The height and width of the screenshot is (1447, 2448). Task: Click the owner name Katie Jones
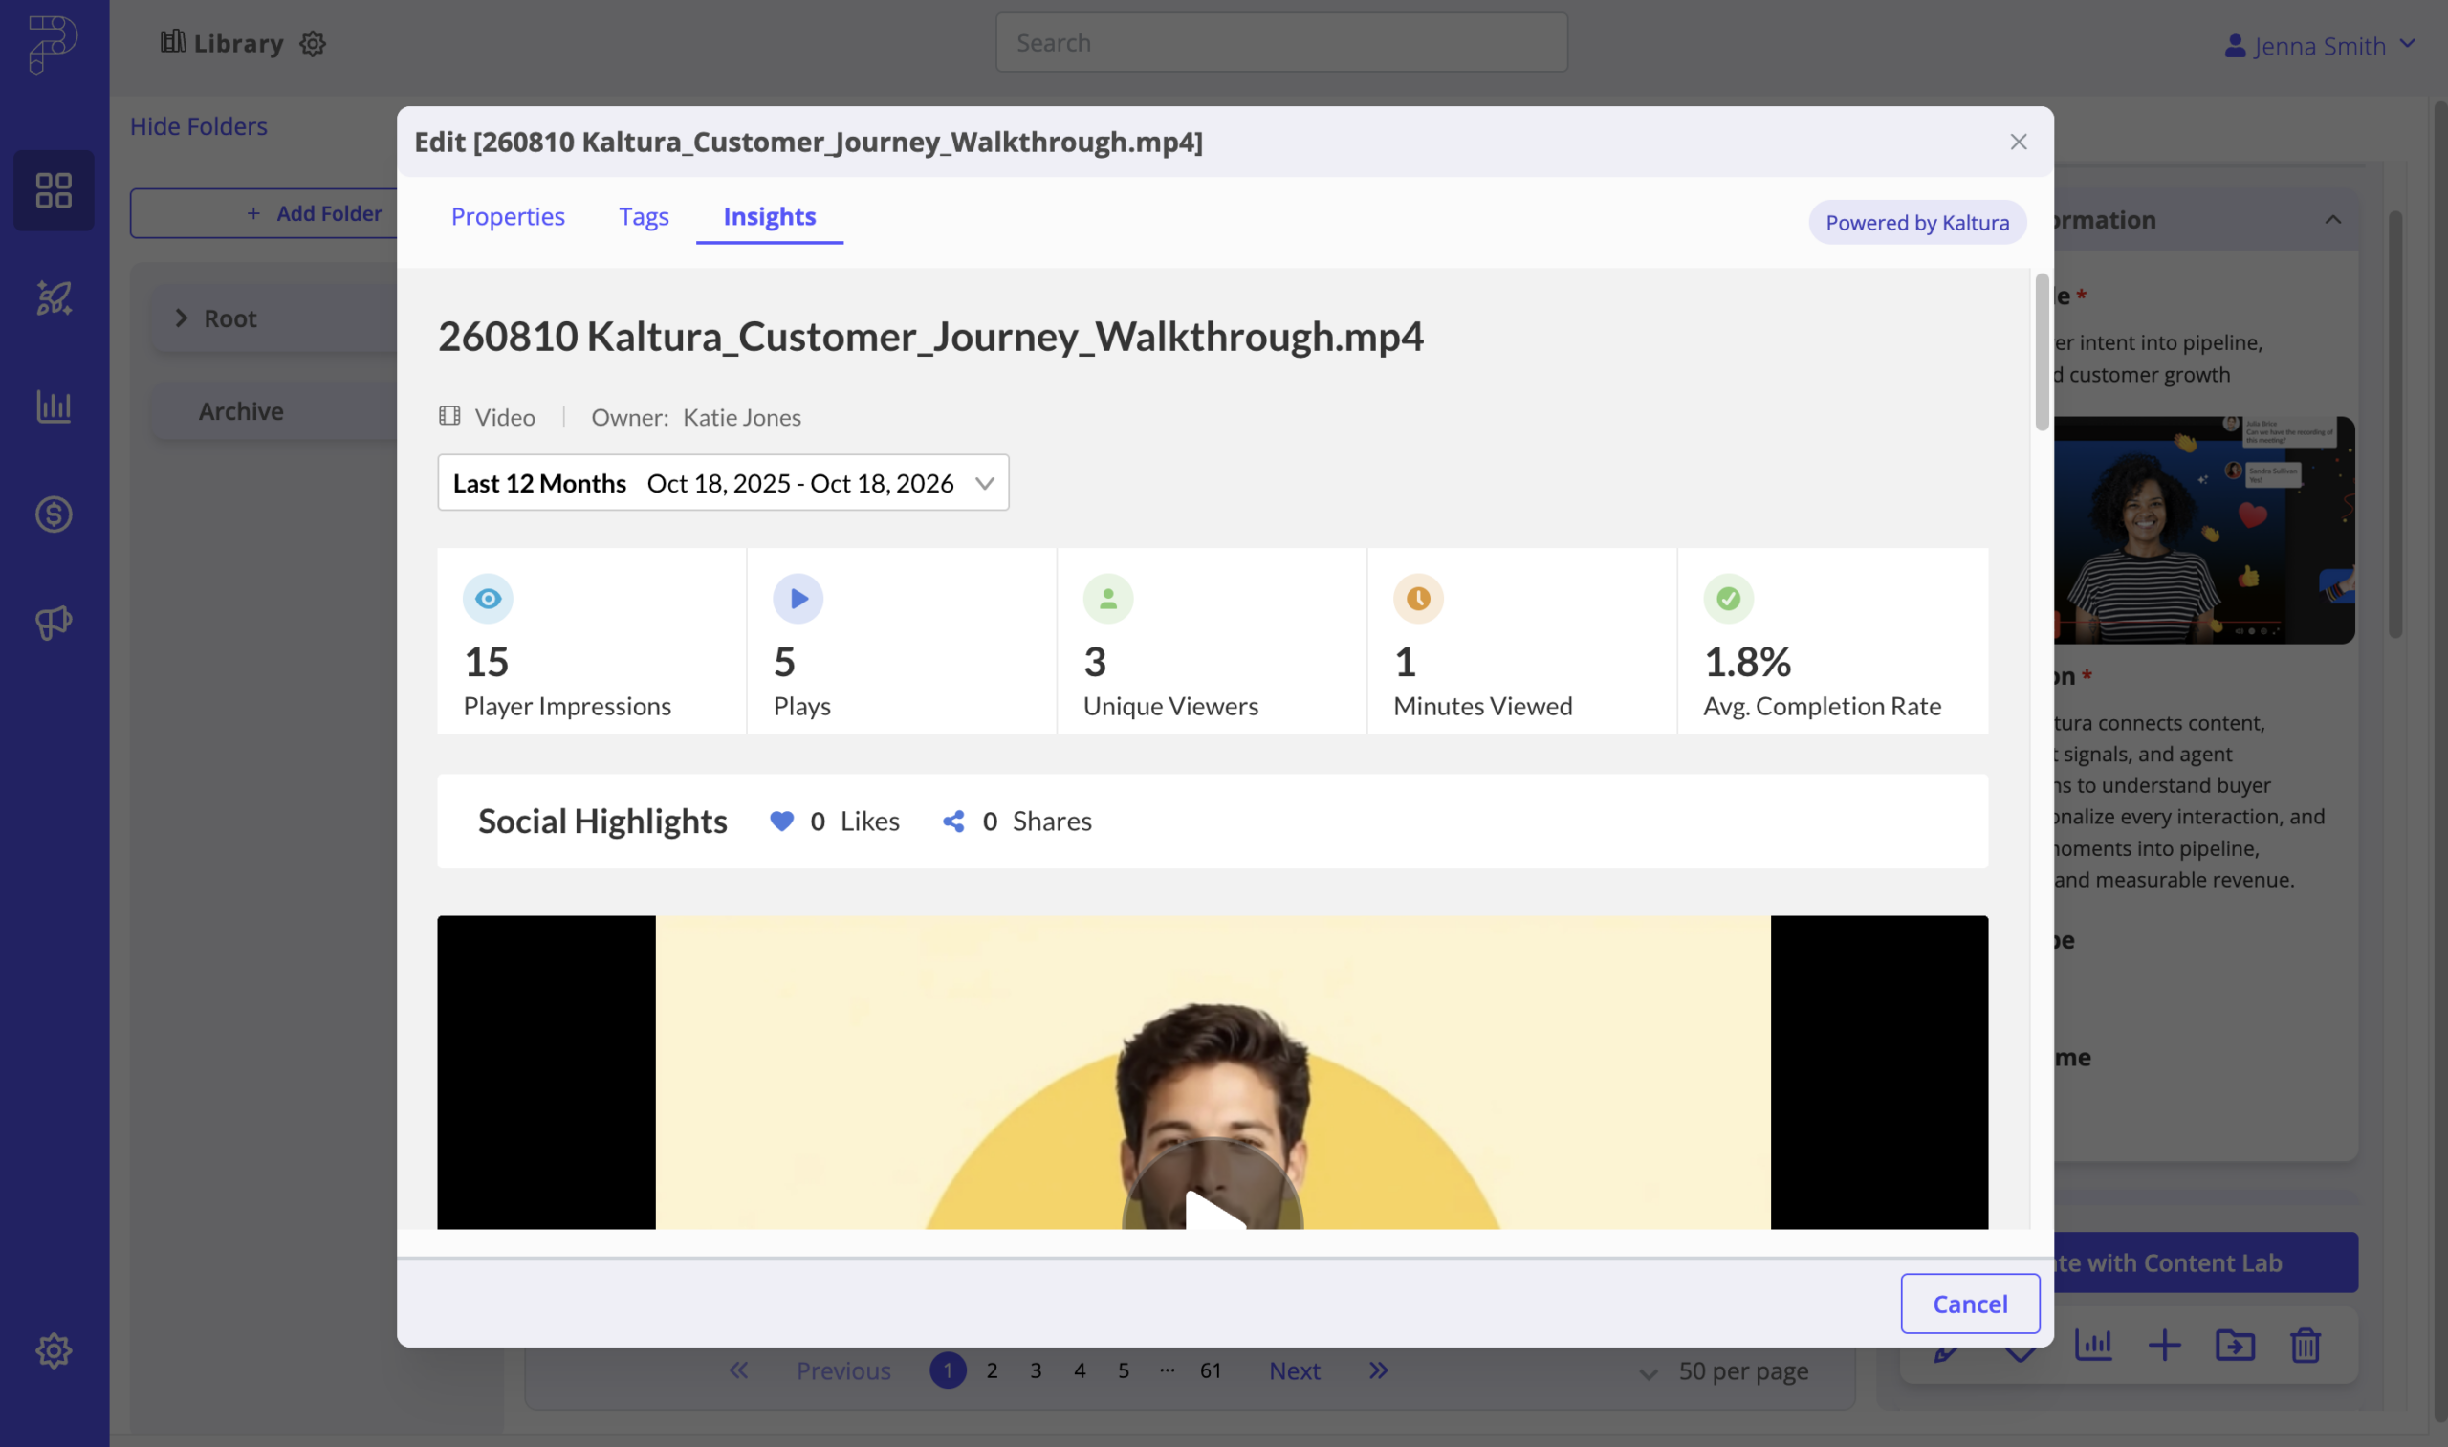click(x=742, y=417)
